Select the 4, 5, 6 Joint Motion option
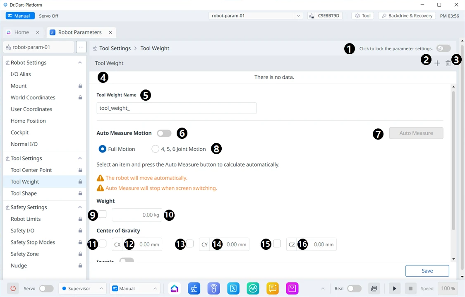The width and height of the screenshot is (465, 297). click(156, 149)
